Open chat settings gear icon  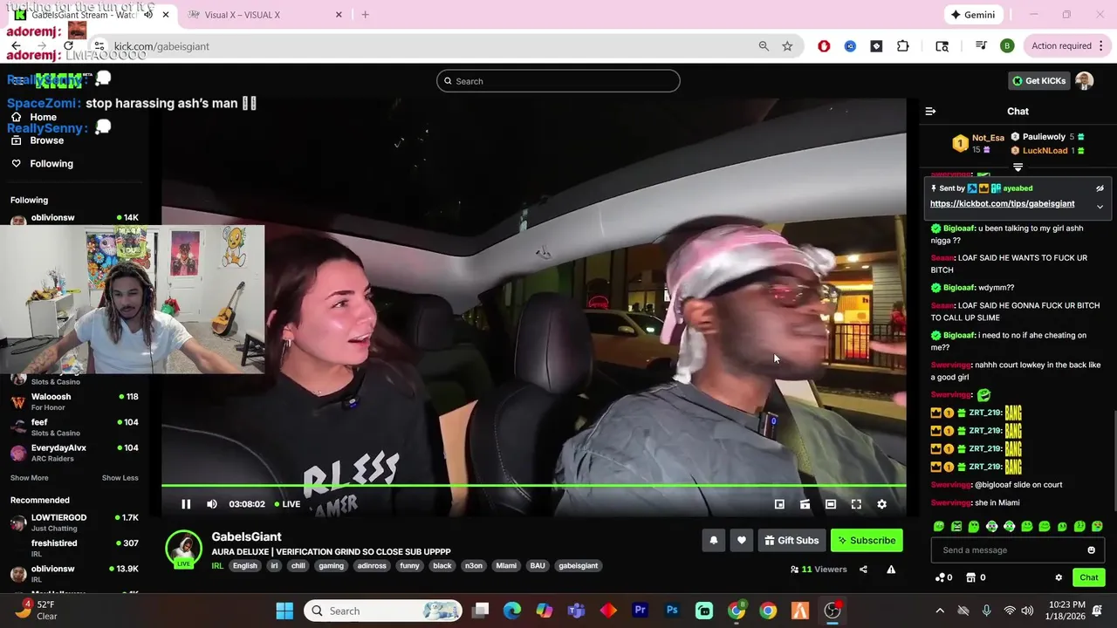[x=1059, y=577]
